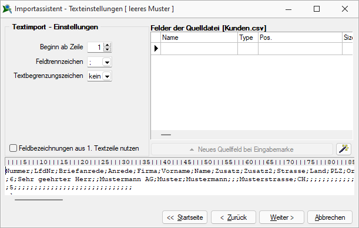Maximize the Importassistent window
Screen dimensions: 359x228
(317, 9)
